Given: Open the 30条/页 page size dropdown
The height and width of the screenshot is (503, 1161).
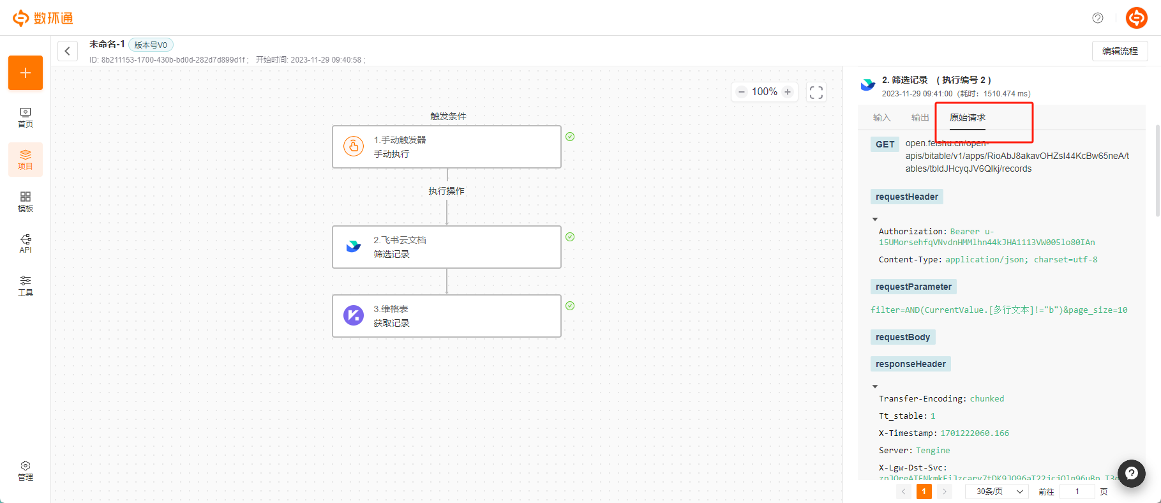Looking at the screenshot, I should (998, 492).
